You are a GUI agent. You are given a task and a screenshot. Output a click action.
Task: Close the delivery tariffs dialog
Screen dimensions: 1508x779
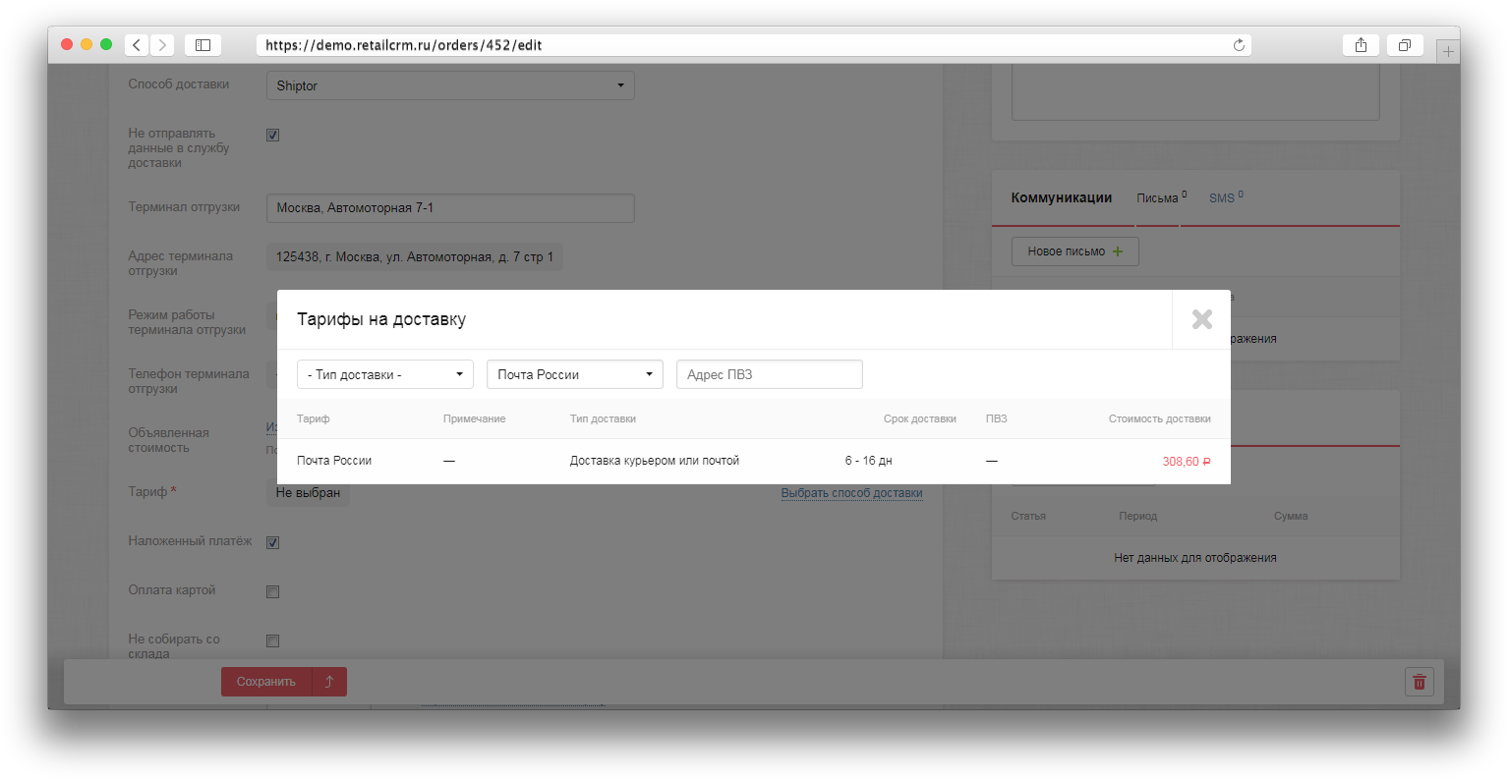pyautogui.click(x=1201, y=319)
